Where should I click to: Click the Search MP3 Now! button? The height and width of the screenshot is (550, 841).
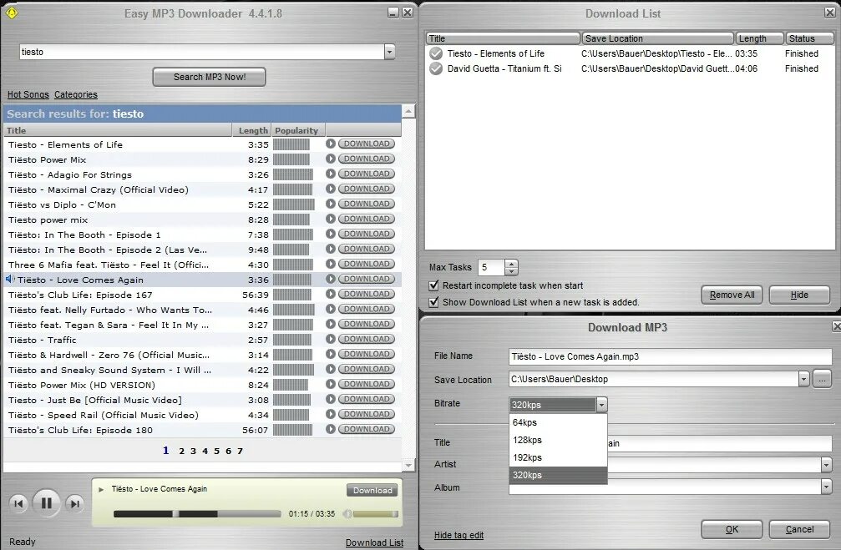tap(209, 77)
